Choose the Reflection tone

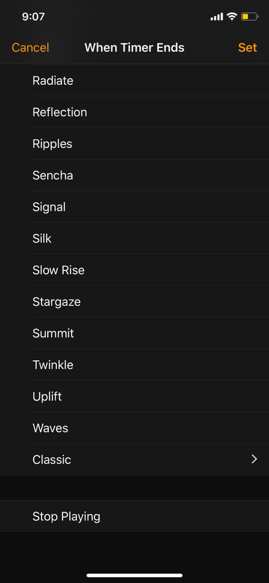click(134, 112)
